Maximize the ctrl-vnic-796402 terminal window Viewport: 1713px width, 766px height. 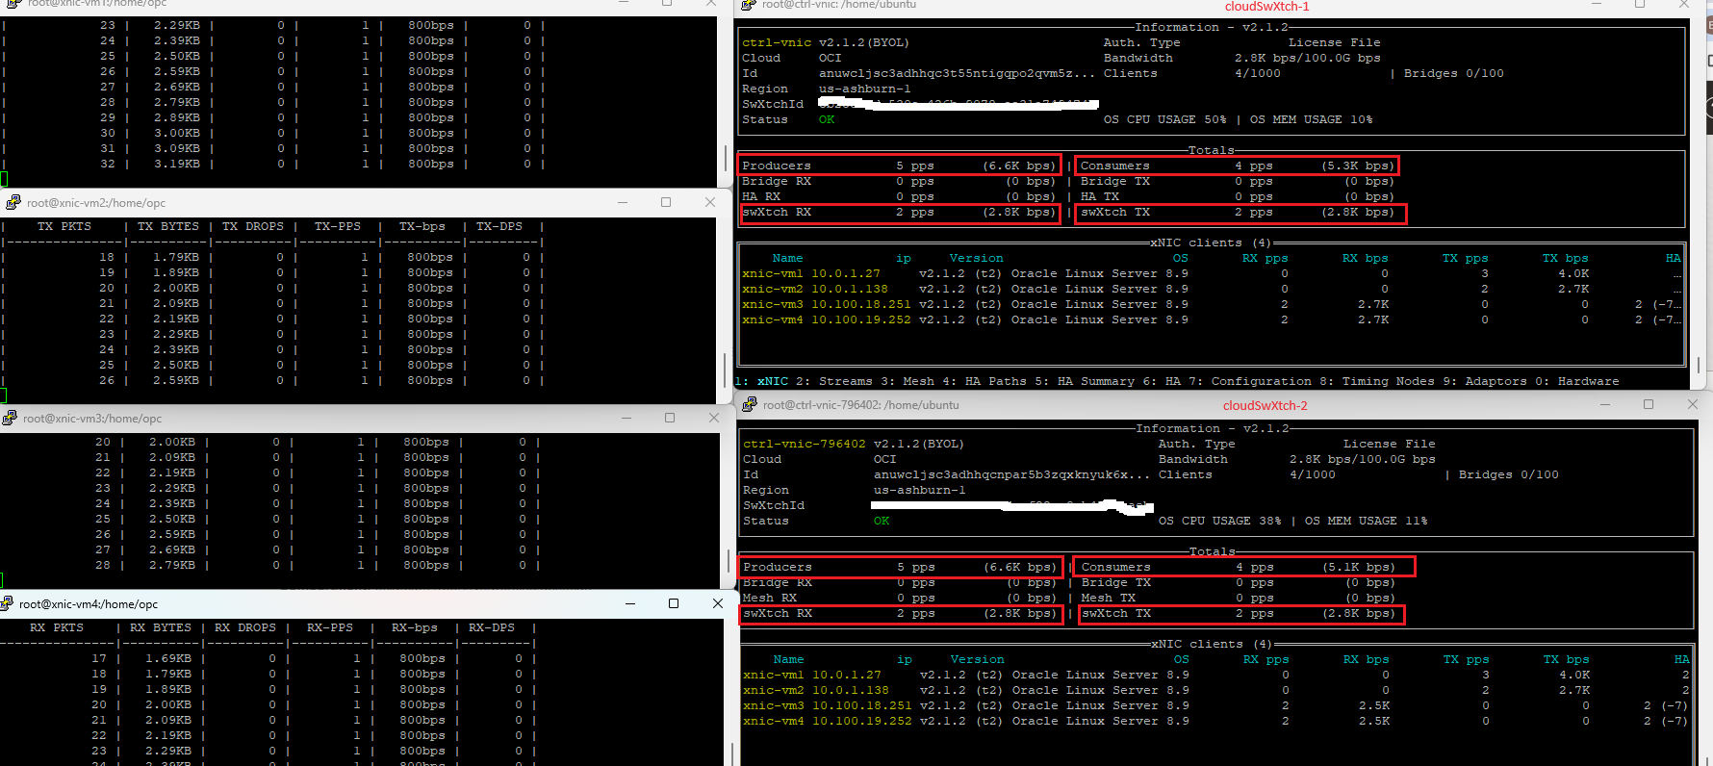click(x=1649, y=404)
